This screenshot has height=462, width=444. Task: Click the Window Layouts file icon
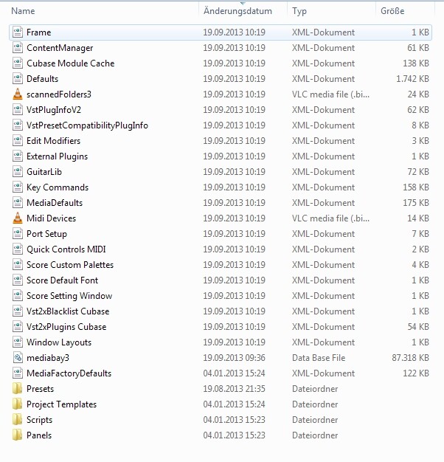coord(18,342)
